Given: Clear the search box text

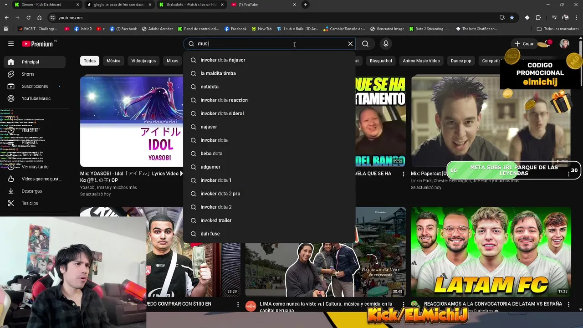Looking at the screenshot, I should tap(350, 44).
